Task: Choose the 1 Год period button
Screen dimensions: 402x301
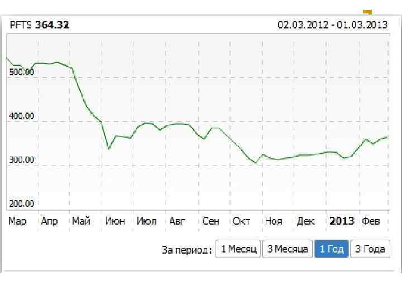Action: 332,249
